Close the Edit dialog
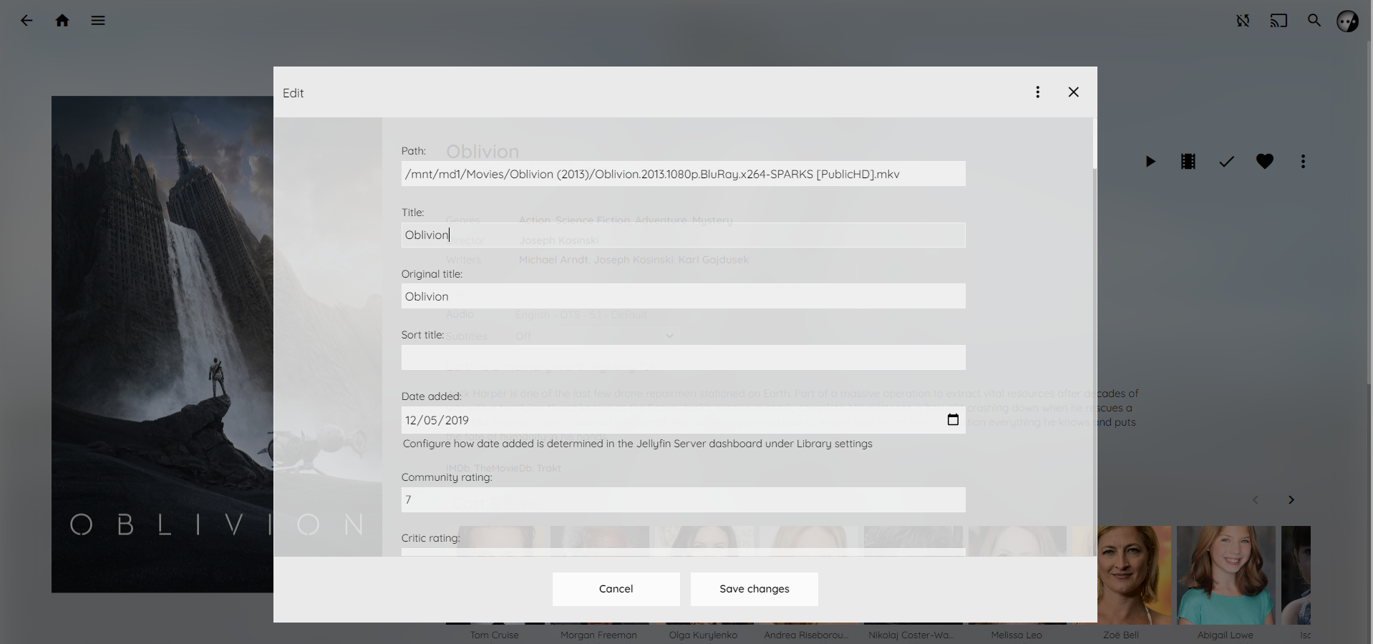The width and height of the screenshot is (1373, 644). 1073,92
